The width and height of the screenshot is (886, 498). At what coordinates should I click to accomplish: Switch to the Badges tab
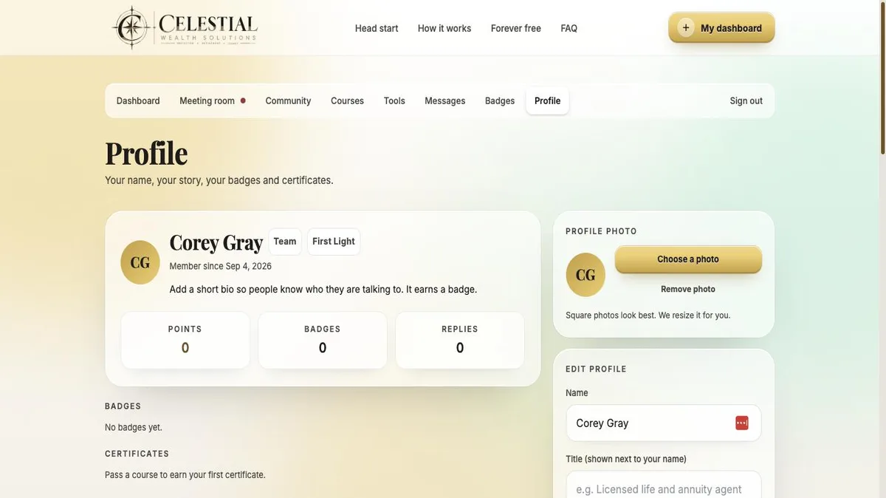(x=500, y=100)
